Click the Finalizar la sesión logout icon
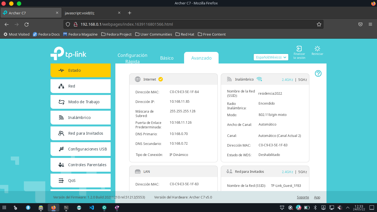377x212 pixels. pyautogui.click(x=299, y=49)
